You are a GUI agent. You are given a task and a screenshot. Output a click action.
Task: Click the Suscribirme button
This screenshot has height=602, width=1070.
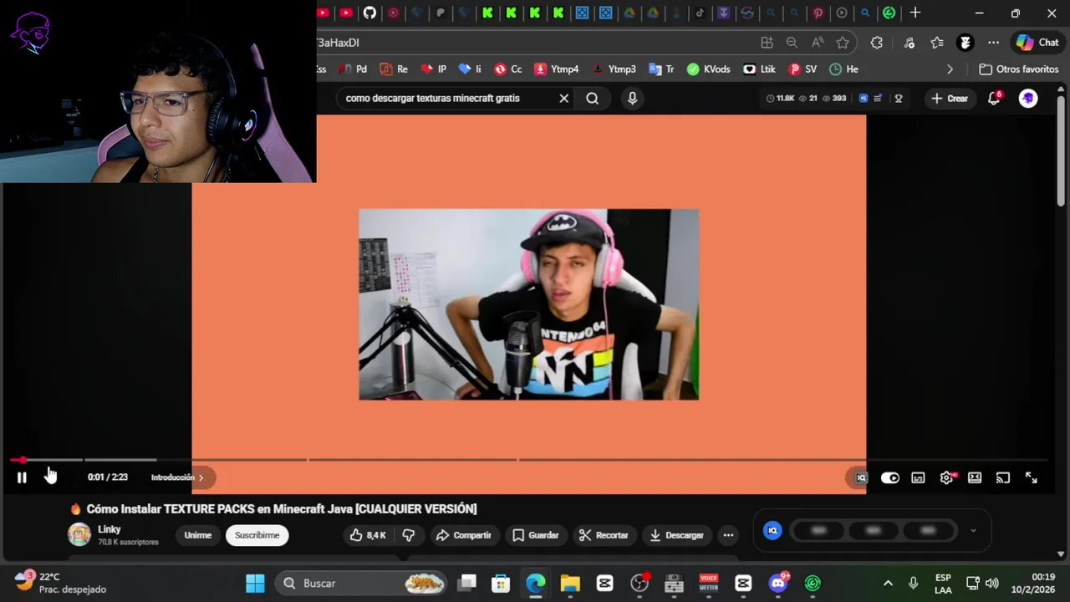(x=257, y=535)
